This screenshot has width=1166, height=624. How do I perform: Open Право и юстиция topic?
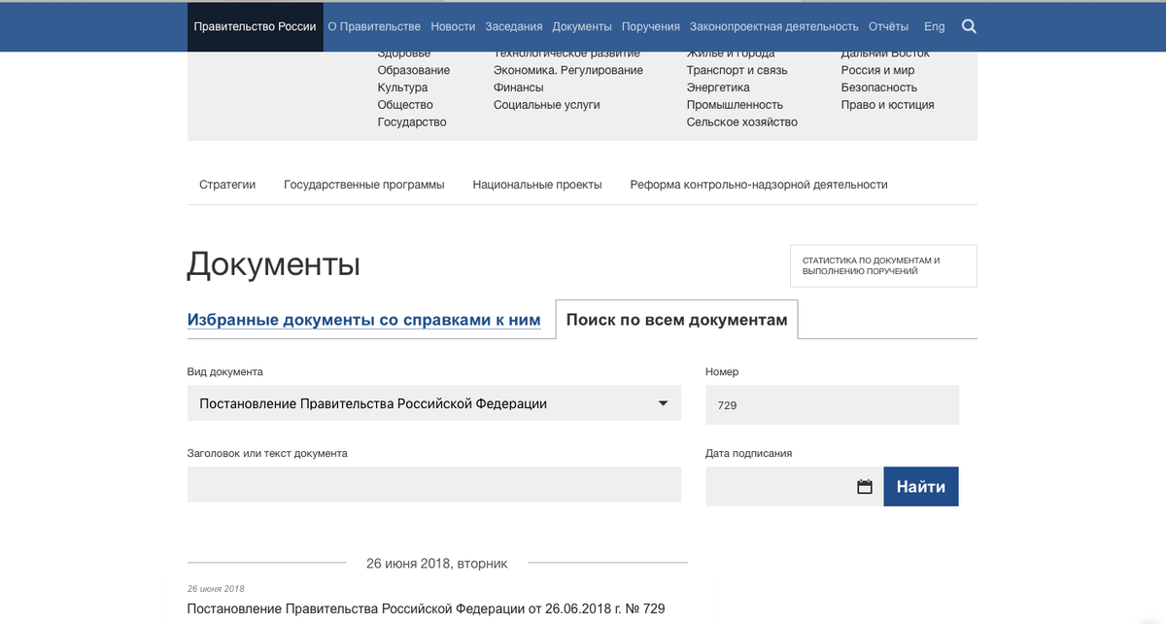click(x=888, y=105)
